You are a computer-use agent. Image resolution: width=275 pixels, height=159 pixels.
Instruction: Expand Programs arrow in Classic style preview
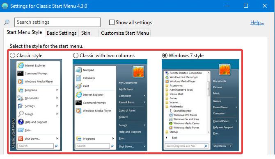click(57, 90)
